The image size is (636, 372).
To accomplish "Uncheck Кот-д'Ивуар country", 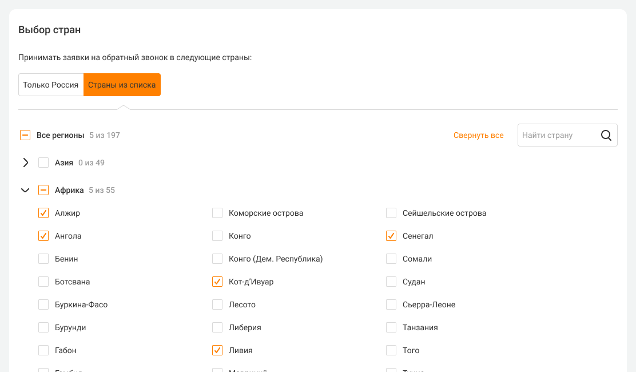I will click(217, 282).
